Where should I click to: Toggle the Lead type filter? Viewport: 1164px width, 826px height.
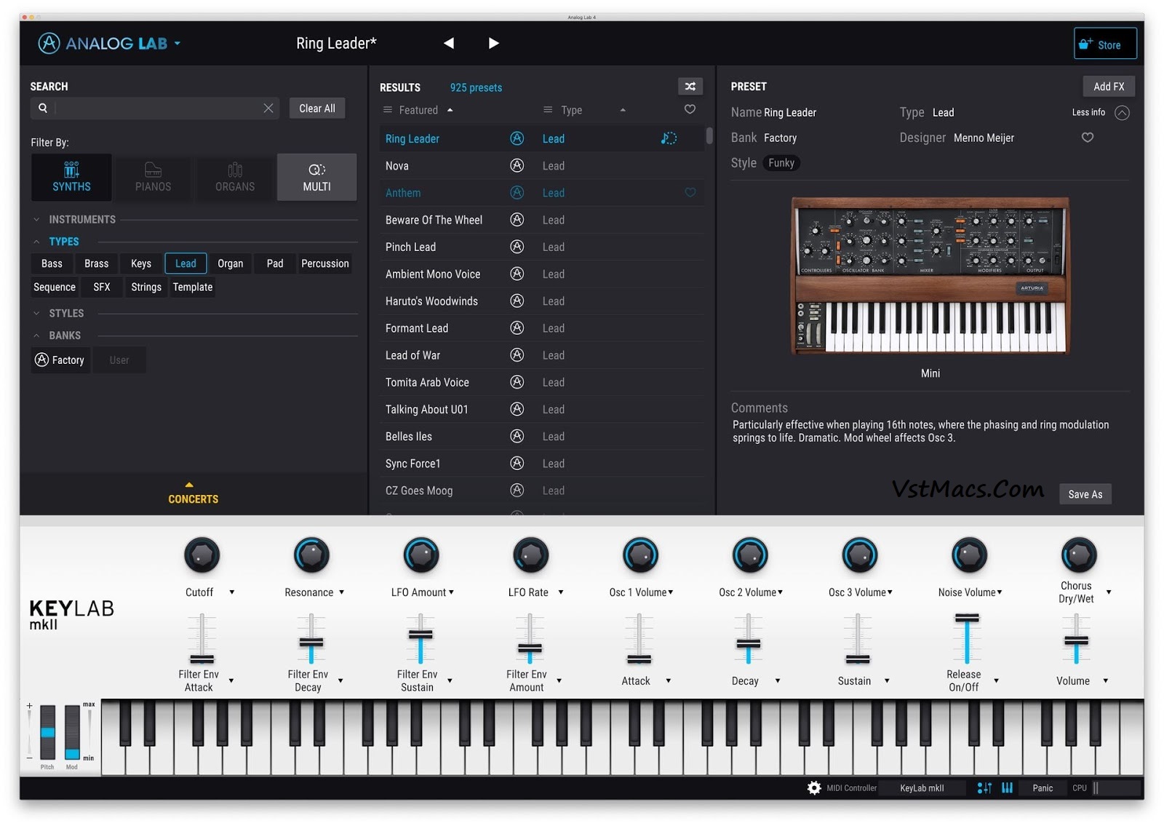186,263
